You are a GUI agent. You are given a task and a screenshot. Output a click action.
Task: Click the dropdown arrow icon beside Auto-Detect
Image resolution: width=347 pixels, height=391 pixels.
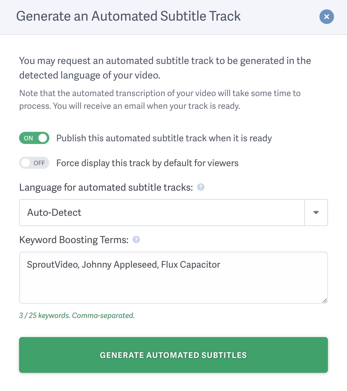(x=316, y=212)
